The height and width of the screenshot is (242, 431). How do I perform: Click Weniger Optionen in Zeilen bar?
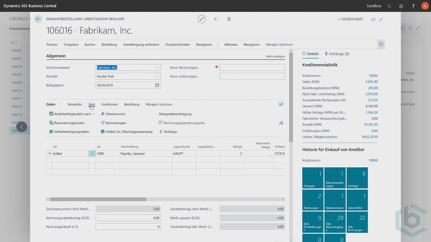pos(159,105)
